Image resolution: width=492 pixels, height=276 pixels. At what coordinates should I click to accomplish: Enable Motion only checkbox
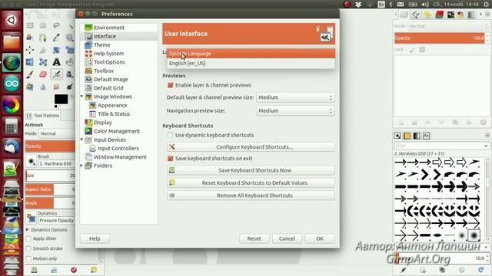pyautogui.click(x=28, y=258)
